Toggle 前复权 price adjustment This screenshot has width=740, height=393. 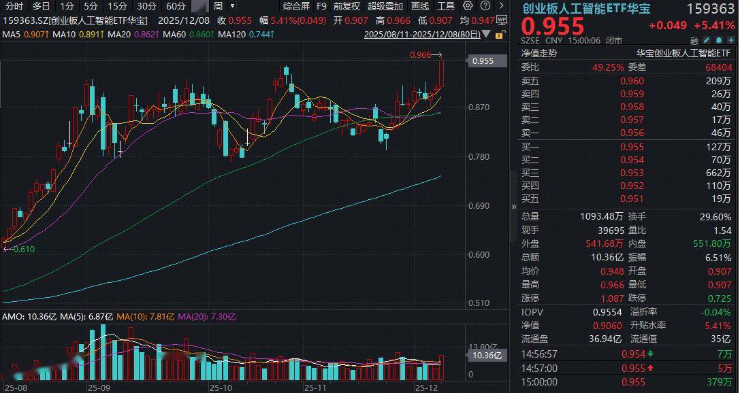coord(347,6)
